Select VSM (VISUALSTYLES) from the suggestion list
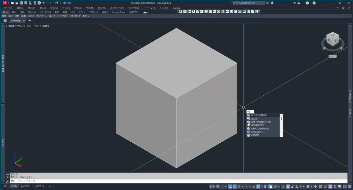The image size is (353, 190). point(260,122)
